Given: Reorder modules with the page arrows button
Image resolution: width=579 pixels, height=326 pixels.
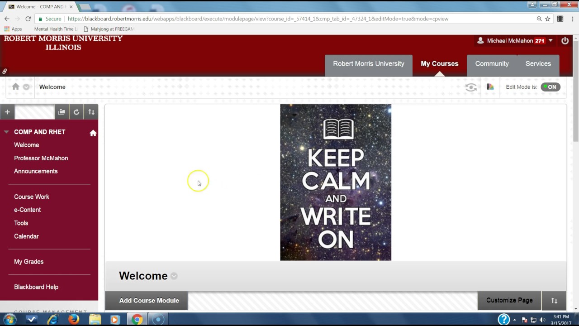Looking at the screenshot, I should click(554, 301).
